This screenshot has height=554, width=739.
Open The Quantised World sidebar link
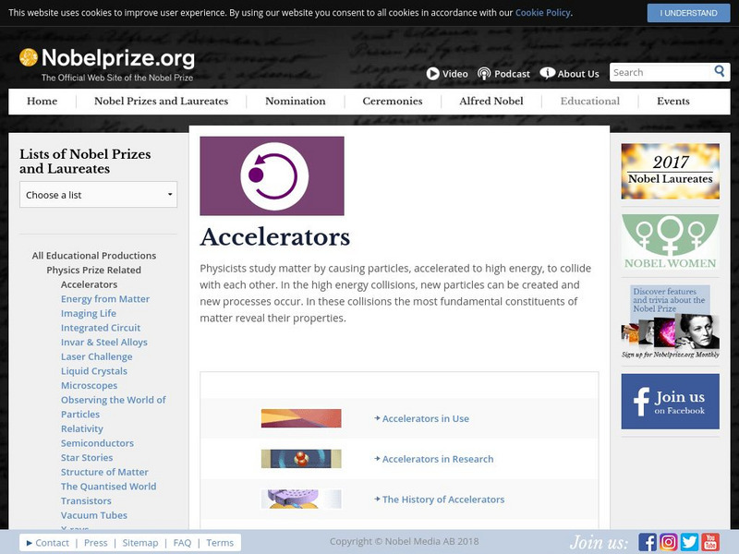[x=108, y=487]
